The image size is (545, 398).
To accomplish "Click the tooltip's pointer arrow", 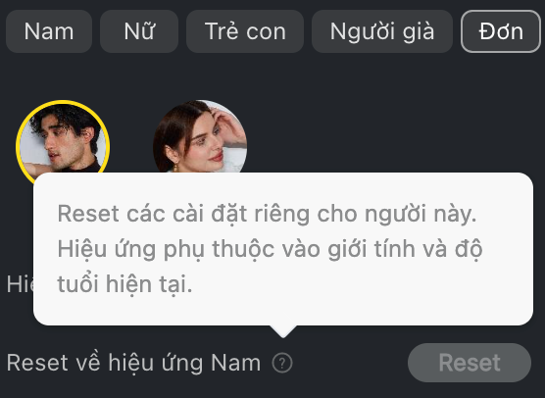I will [x=283, y=331].
